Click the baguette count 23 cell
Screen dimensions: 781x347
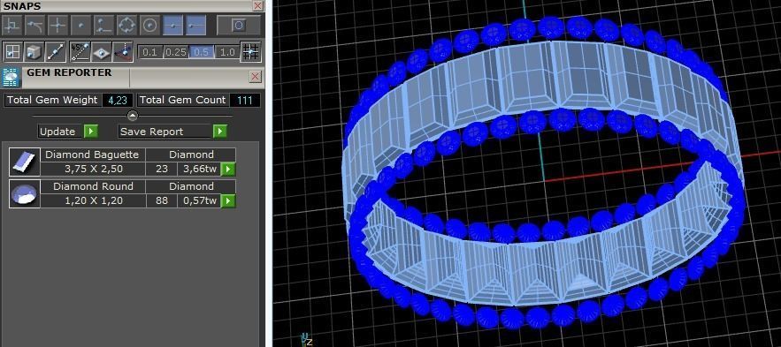tap(162, 169)
